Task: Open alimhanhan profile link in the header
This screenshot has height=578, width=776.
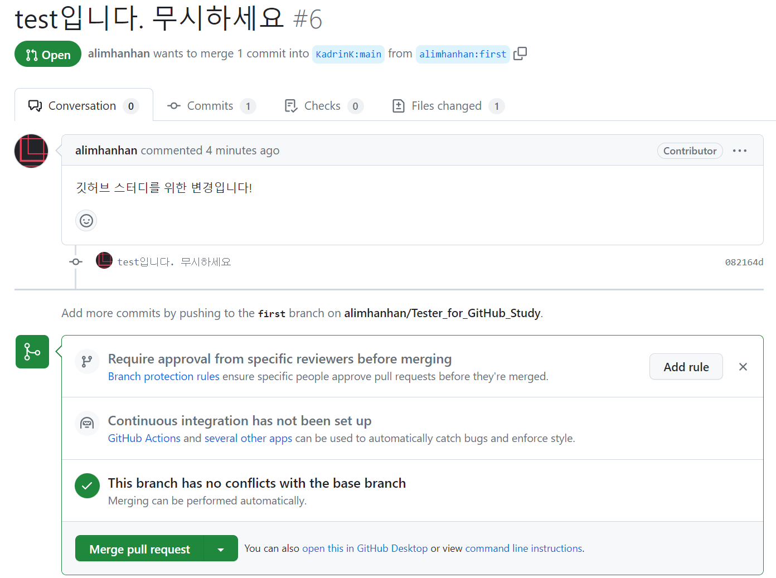Action: pyautogui.click(x=119, y=54)
